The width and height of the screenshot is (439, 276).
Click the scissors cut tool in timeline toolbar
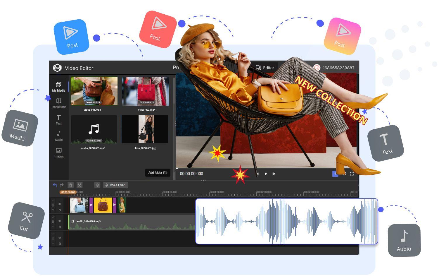tap(79, 185)
